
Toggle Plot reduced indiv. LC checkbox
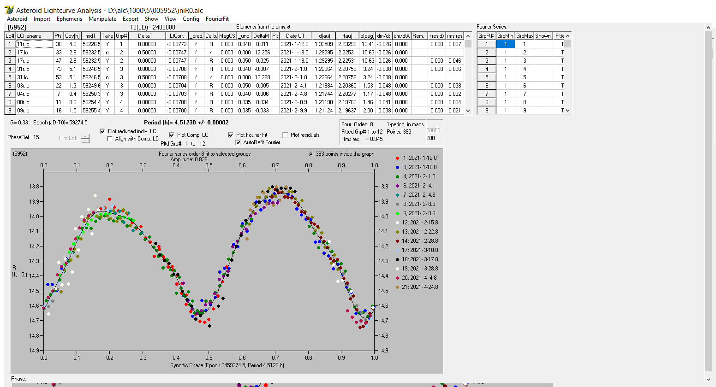coord(102,131)
